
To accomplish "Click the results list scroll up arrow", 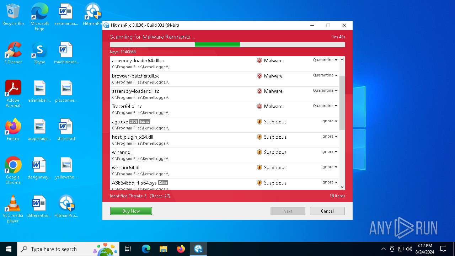I will tap(342, 60).
